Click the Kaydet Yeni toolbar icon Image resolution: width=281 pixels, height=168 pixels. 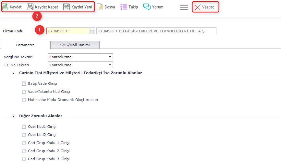67,7
